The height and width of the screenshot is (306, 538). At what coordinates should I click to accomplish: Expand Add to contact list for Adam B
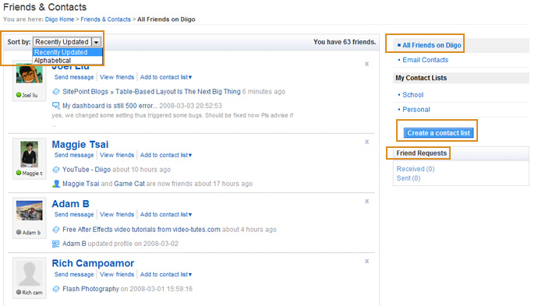pyautogui.click(x=166, y=214)
